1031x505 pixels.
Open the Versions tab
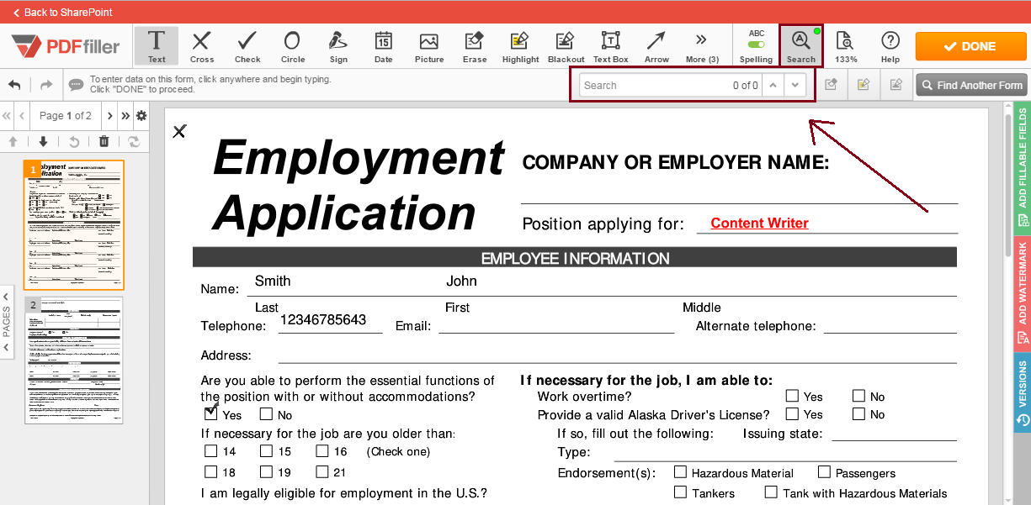tap(1022, 392)
